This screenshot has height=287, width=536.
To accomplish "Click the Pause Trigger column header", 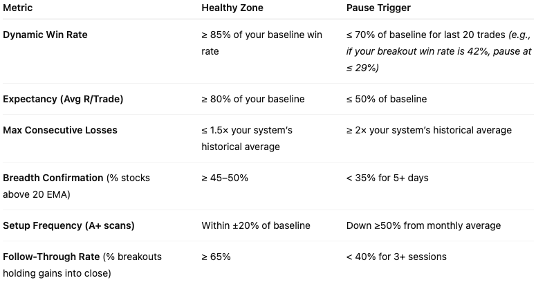I will [x=378, y=8].
